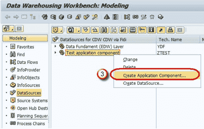The height and width of the screenshot is (129, 204).
Task: Open InfoProvider in the navigation list
Action: pos(29,70)
